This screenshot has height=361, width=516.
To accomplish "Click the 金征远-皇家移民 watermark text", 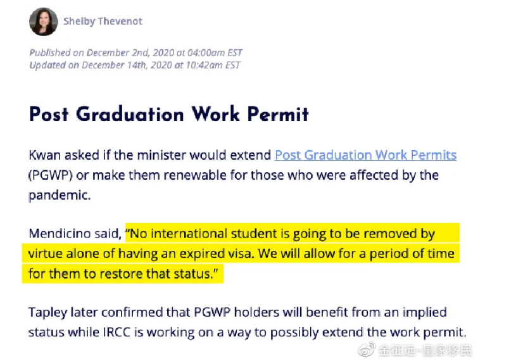I will [x=425, y=350].
